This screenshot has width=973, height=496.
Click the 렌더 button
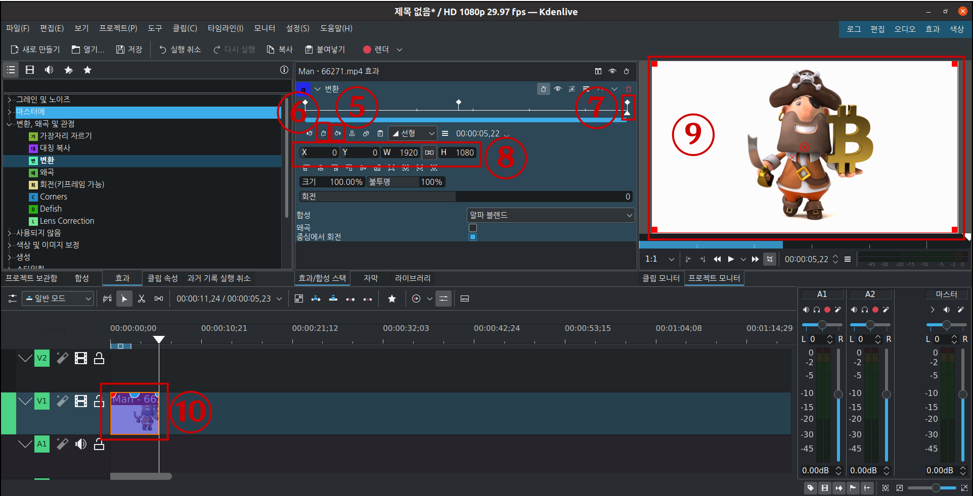(377, 49)
